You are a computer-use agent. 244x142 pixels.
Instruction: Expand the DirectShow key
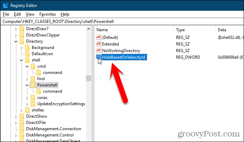(x=16, y=116)
